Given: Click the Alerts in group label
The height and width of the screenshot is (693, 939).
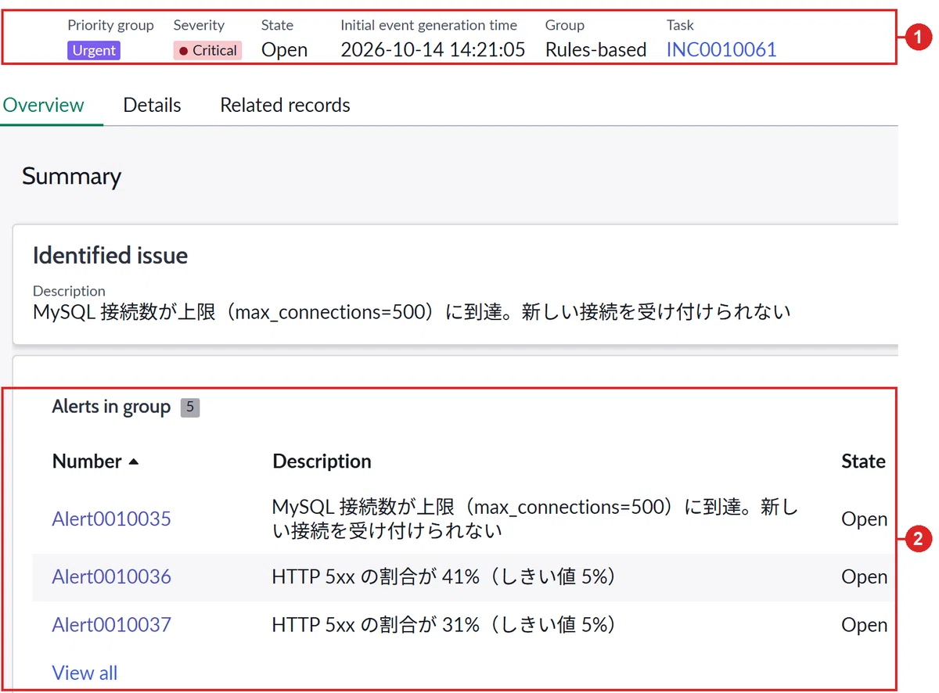Looking at the screenshot, I should (x=111, y=407).
